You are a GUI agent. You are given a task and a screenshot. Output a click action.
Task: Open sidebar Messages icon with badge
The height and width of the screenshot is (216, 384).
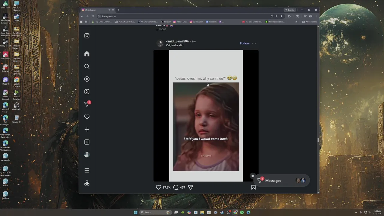[x=87, y=104]
